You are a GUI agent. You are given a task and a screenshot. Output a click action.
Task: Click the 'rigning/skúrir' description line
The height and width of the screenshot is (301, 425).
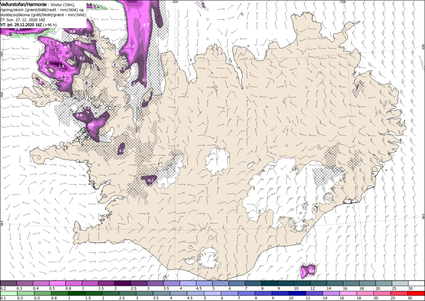(x=43, y=10)
